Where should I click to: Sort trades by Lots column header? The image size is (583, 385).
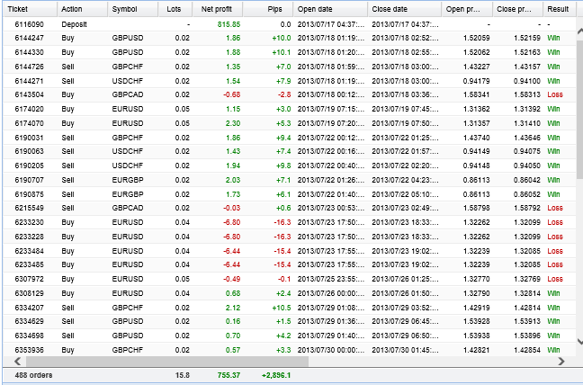tap(174, 8)
